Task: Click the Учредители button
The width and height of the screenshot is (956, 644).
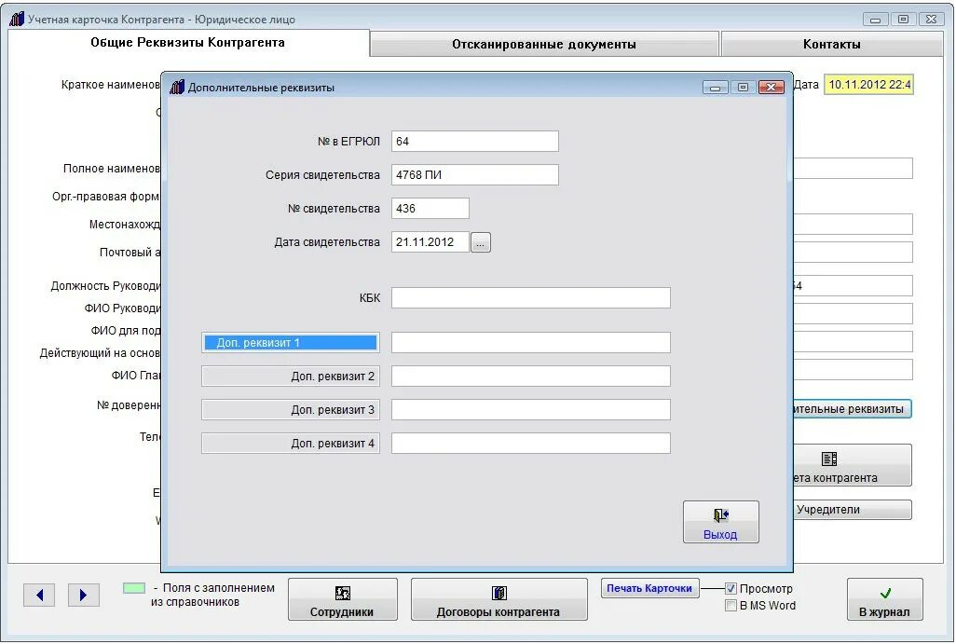Action: click(853, 510)
